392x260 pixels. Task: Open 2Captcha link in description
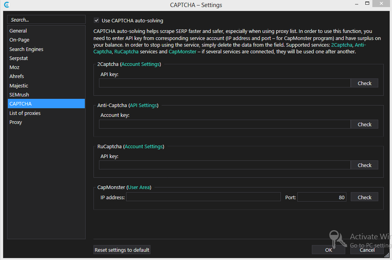point(341,45)
